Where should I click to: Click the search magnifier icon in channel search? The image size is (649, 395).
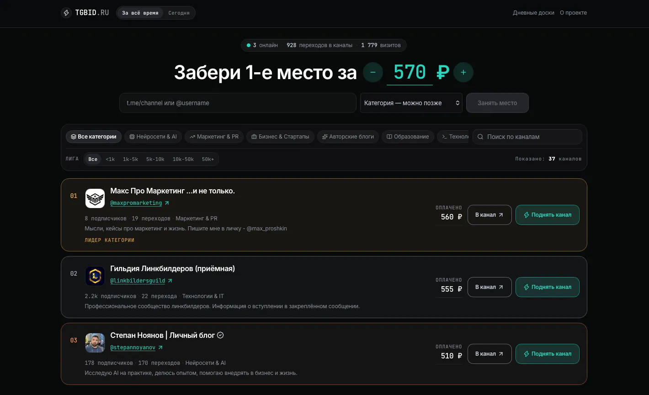[x=481, y=137]
